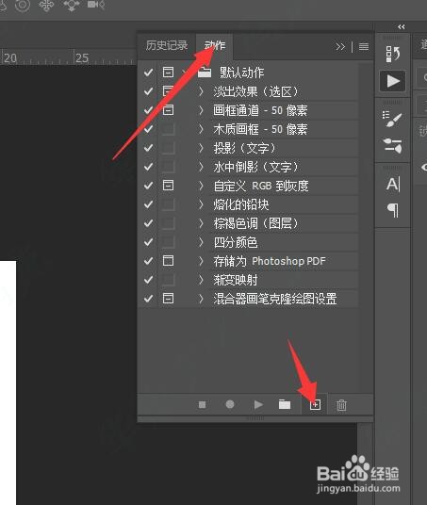Toggle checkmark for 自定义 RGB 到灰度
This screenshot has width=427, height=505.
(x=148, y=186)
